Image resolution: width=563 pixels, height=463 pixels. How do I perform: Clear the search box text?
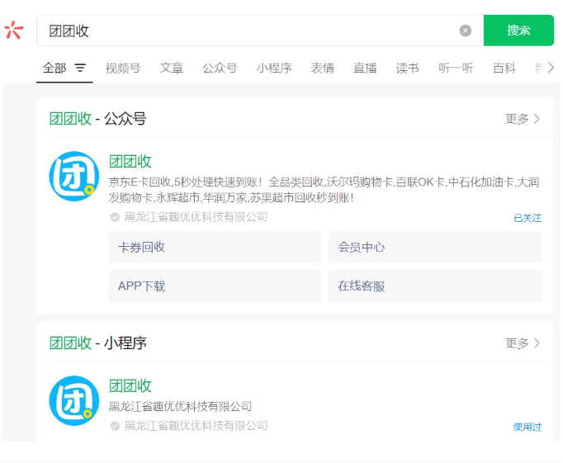(466, 31)
